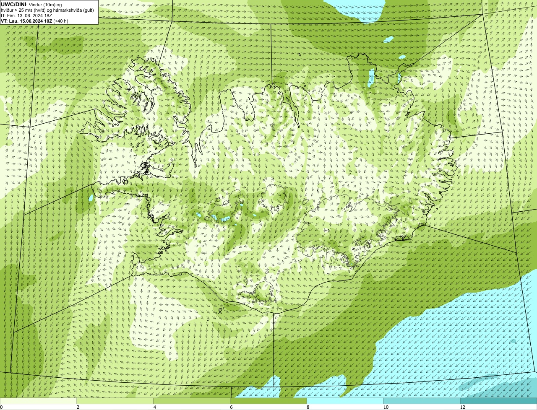537x410 pixels.
Task: Click the '12' label on the color scale
Action: (462, 407)
